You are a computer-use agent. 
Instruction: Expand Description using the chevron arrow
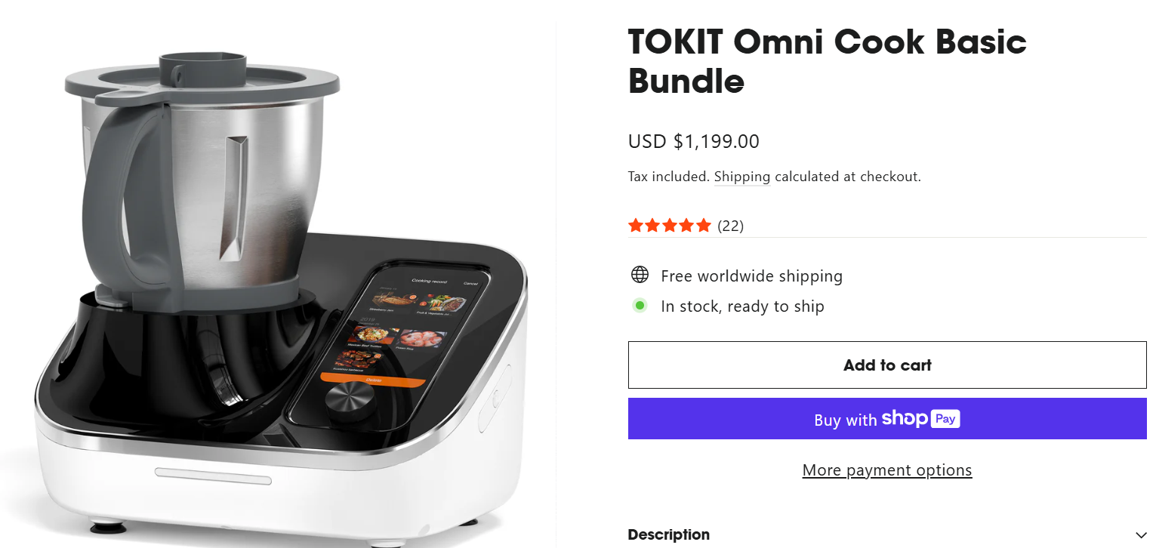click(x=1140, y=535)
